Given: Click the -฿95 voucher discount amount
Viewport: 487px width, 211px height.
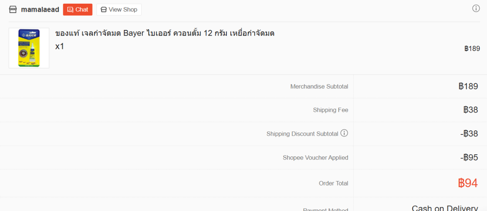Looking at the screenshot, I should 469,158.
